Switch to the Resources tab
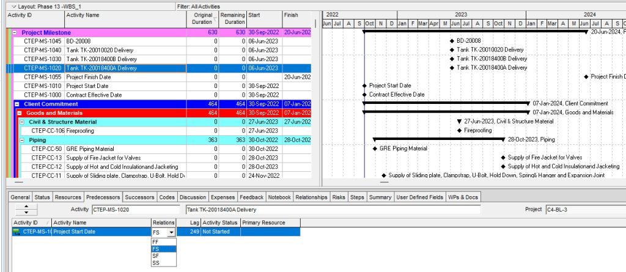Screen dimensions: 626x272 click(x=68, y=197)
